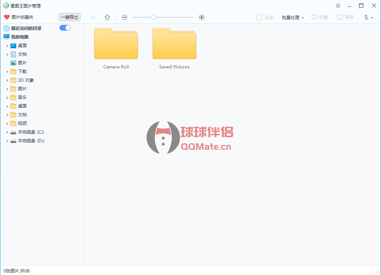Open the sort order dropdown
This screenshot has height=275, width=381.
coord(368,17)
